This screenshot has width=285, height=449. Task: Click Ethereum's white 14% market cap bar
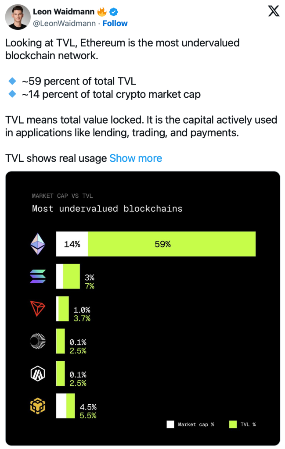point(72,244)
